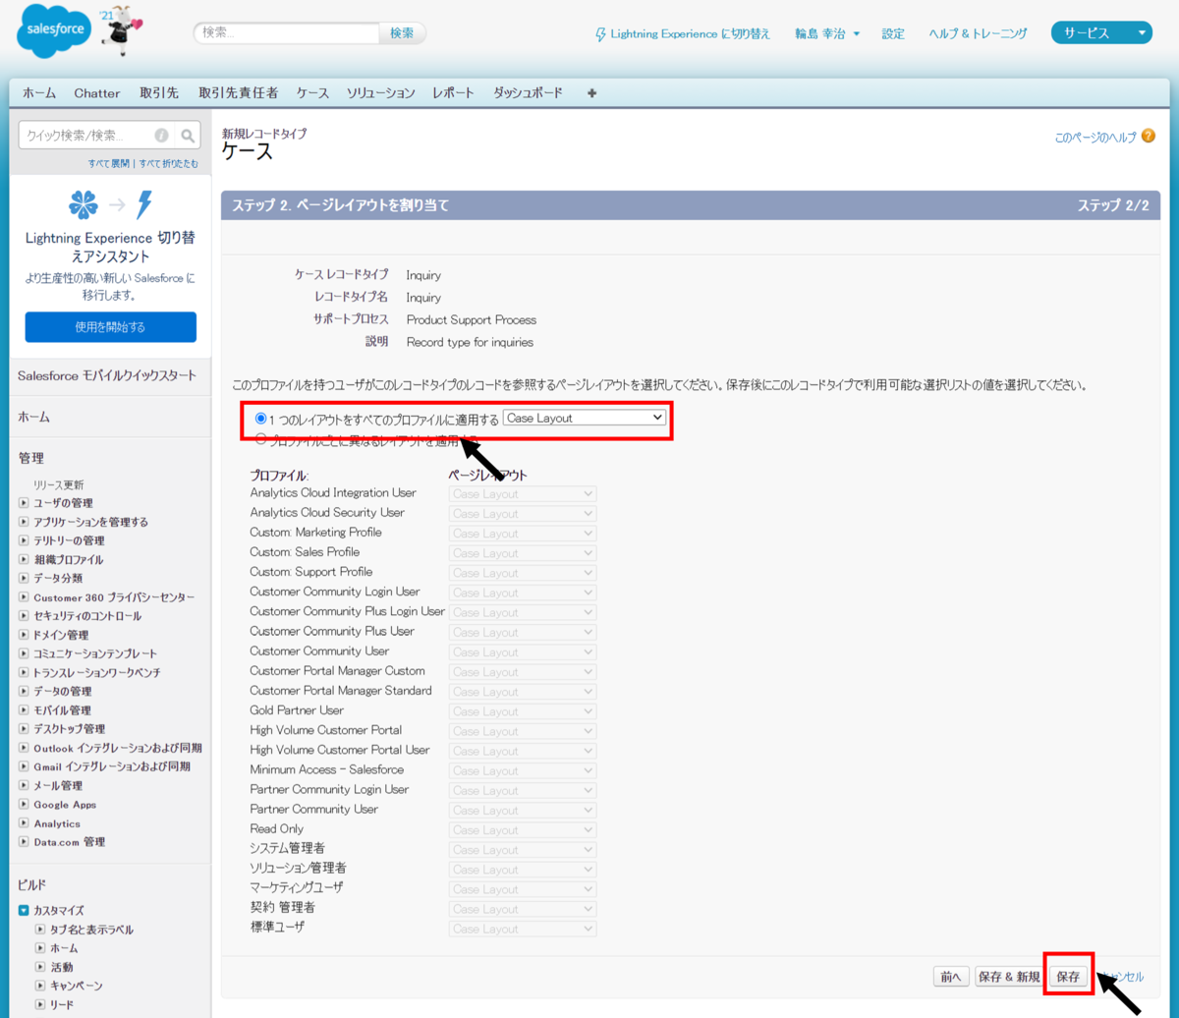Expand タブ名と表示ラベル node
Viewport: 1179px width, 1018px height.
[x=40, y=930]
